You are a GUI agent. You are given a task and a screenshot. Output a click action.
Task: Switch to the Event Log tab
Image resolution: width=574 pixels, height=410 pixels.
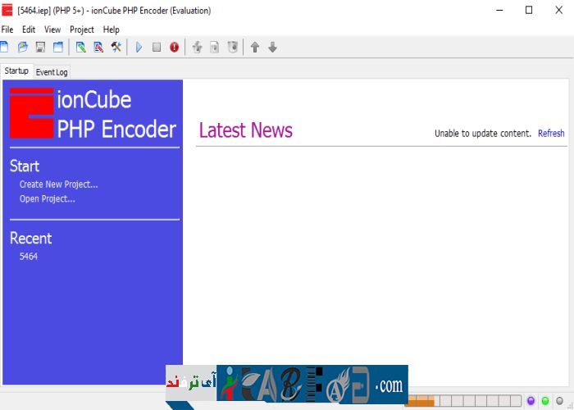52,72
